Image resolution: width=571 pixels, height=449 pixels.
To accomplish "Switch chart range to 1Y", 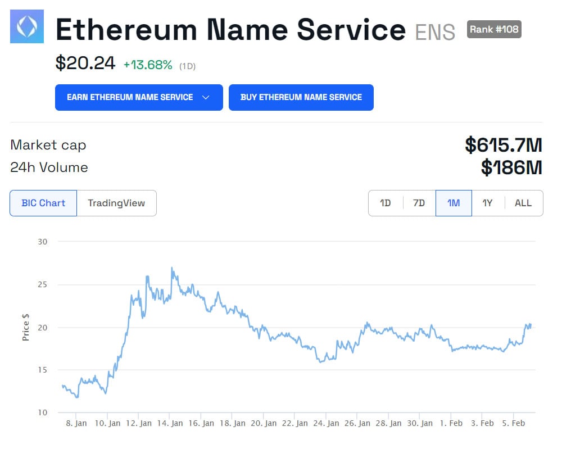I will [488, 203].
